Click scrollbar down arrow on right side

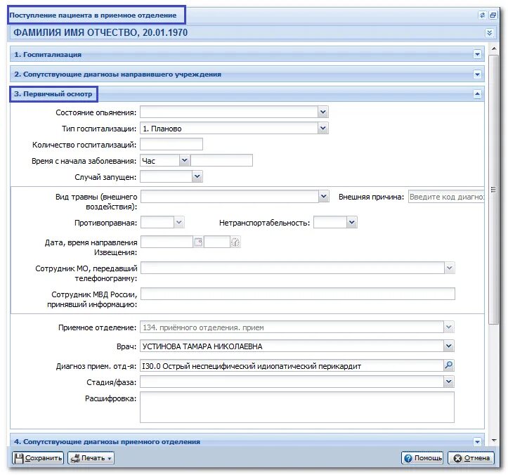[494, 440]
